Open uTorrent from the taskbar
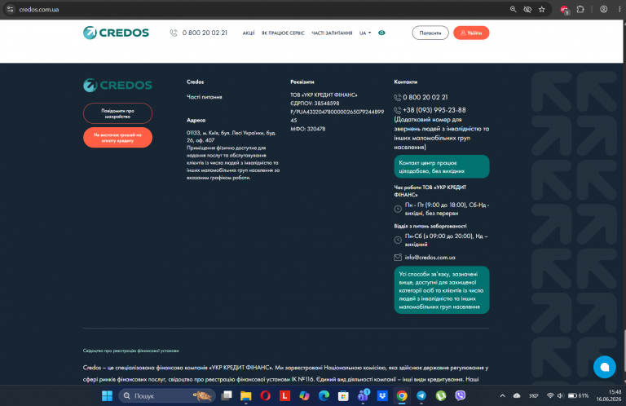 click(441, 395)
